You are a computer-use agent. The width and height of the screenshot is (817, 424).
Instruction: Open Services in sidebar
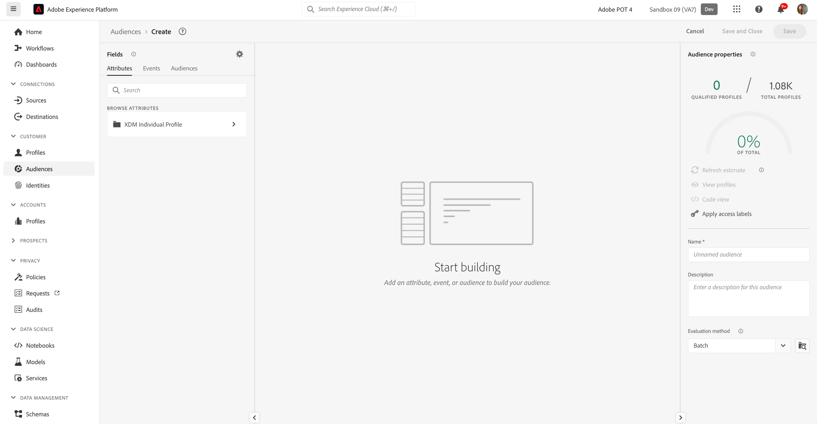tap(49, 378)
